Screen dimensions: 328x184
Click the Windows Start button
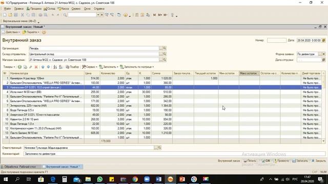click(6, 179)
